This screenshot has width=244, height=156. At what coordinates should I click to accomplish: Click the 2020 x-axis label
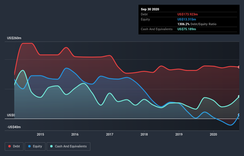point(213,134)
